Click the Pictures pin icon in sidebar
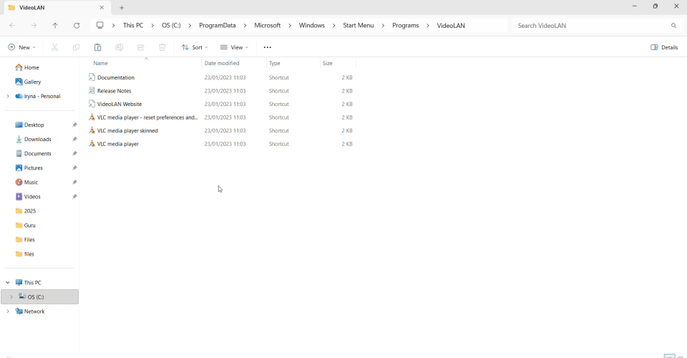The width and height of the screenshot is (687, 358). (74, 168)
